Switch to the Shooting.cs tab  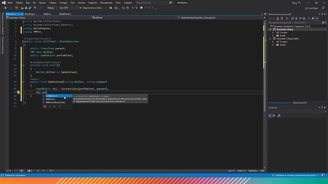point(30,14)
